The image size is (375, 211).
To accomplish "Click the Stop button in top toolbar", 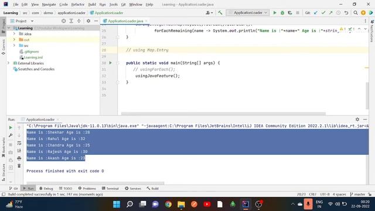I will [x=298, y=13].
